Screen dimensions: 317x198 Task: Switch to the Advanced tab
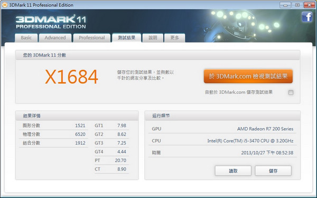[x=55, y=38]
